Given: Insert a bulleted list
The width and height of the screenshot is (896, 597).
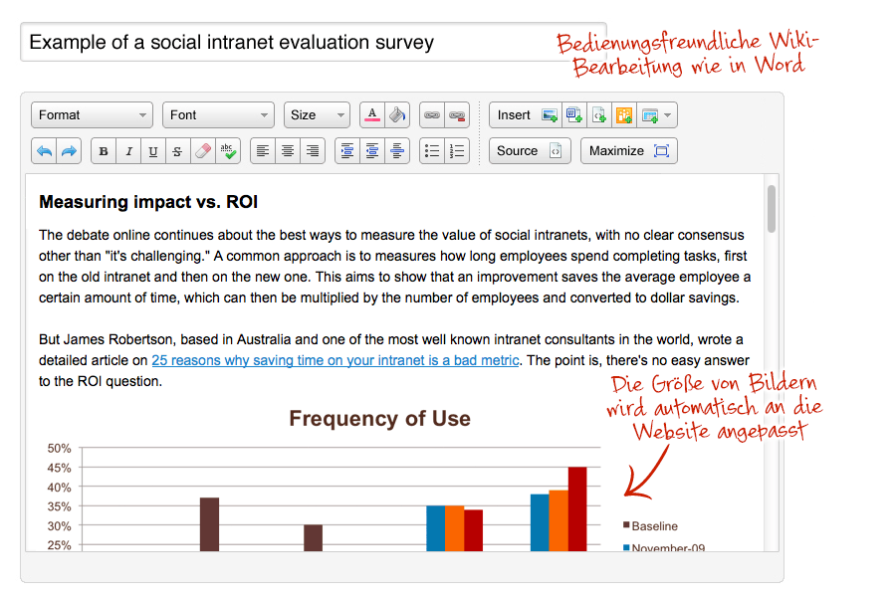Looking at the screenshot, I should point(432,151).
